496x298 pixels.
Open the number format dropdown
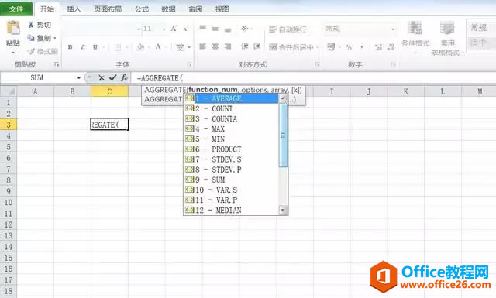point(393,29)
